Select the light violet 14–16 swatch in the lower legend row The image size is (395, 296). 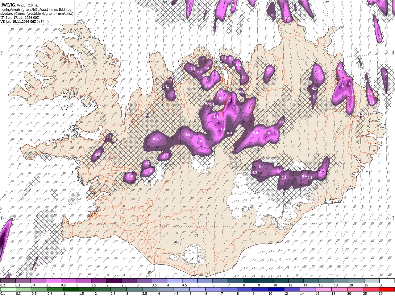pyautogui.click(x=308, y=289)
